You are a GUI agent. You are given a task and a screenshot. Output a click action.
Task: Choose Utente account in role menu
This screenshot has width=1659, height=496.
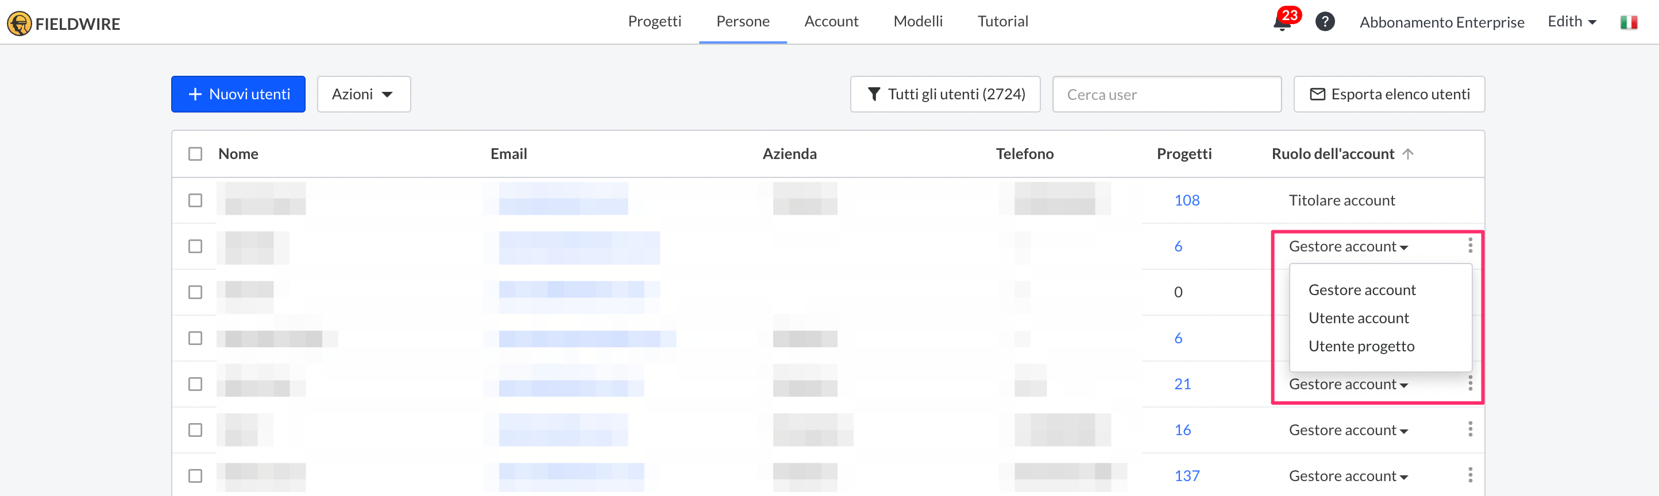click(x=1358, y=318)
